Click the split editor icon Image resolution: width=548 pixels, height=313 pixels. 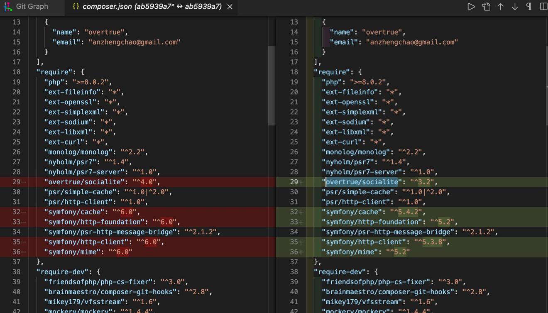pyautogui.click(x=543, y=7)
